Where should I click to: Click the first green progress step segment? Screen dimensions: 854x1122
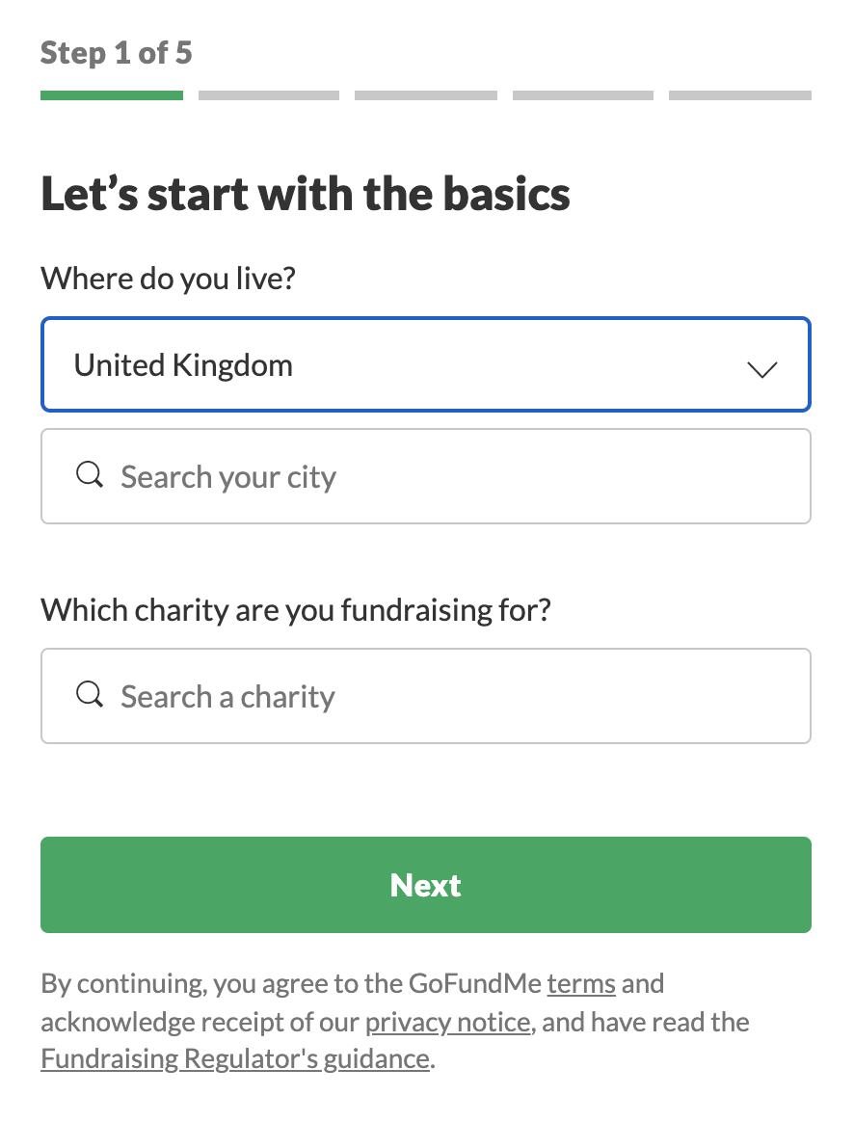pyautogui.click(x=112, y=95)
